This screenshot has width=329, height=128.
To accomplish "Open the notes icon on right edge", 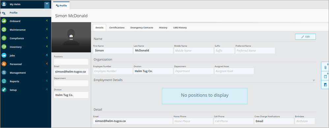I will [x=325, y=77].
